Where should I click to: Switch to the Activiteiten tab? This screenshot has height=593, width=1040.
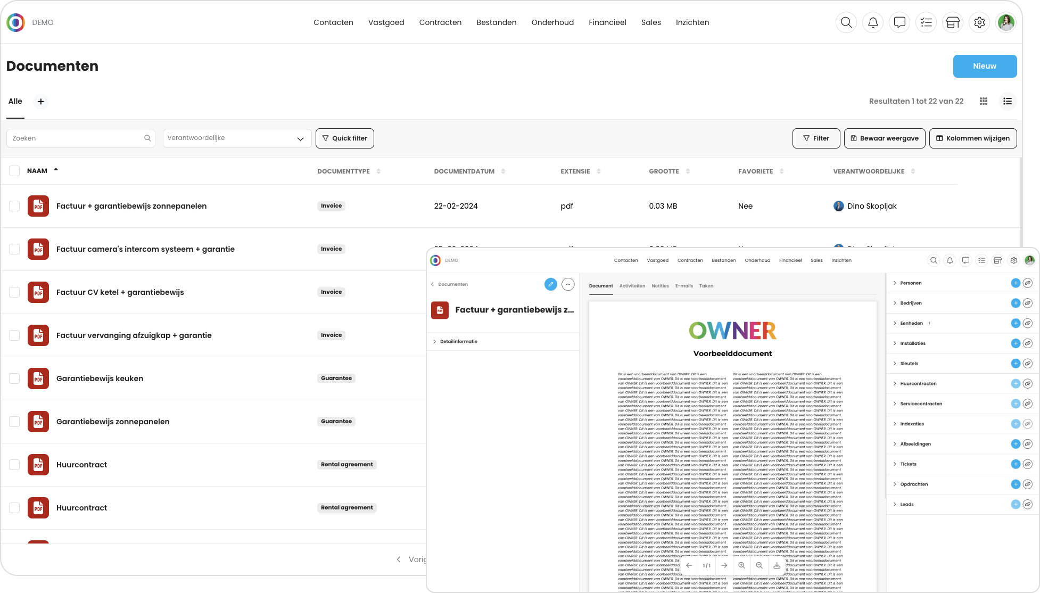point(632,286)
